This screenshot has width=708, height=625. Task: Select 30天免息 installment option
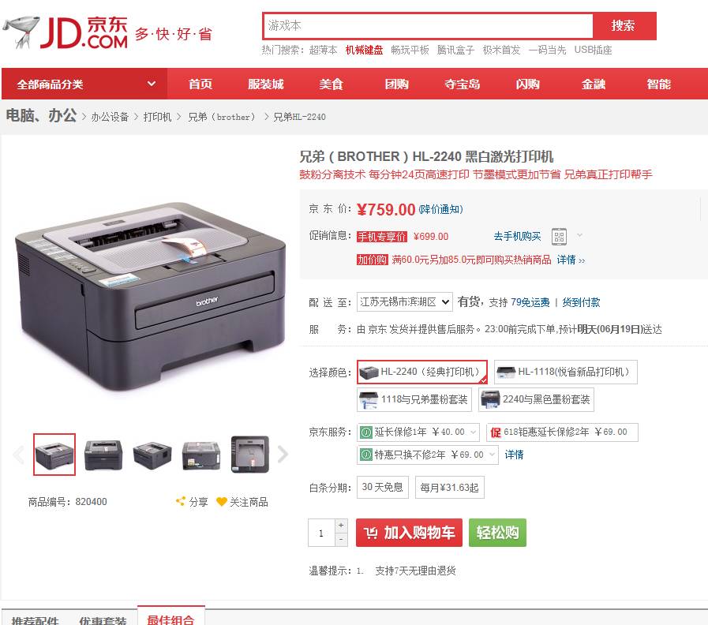point(383,487)
